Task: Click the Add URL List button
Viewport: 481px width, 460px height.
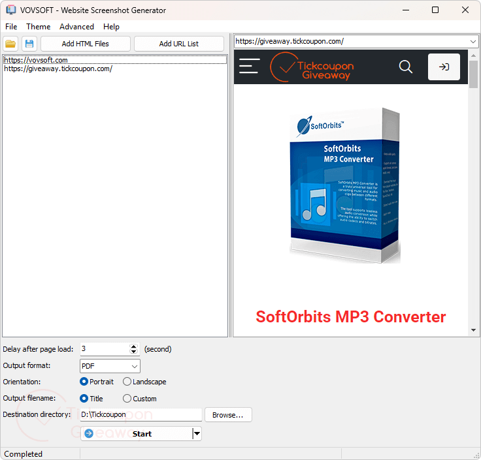Action: (x=179, y=44)
